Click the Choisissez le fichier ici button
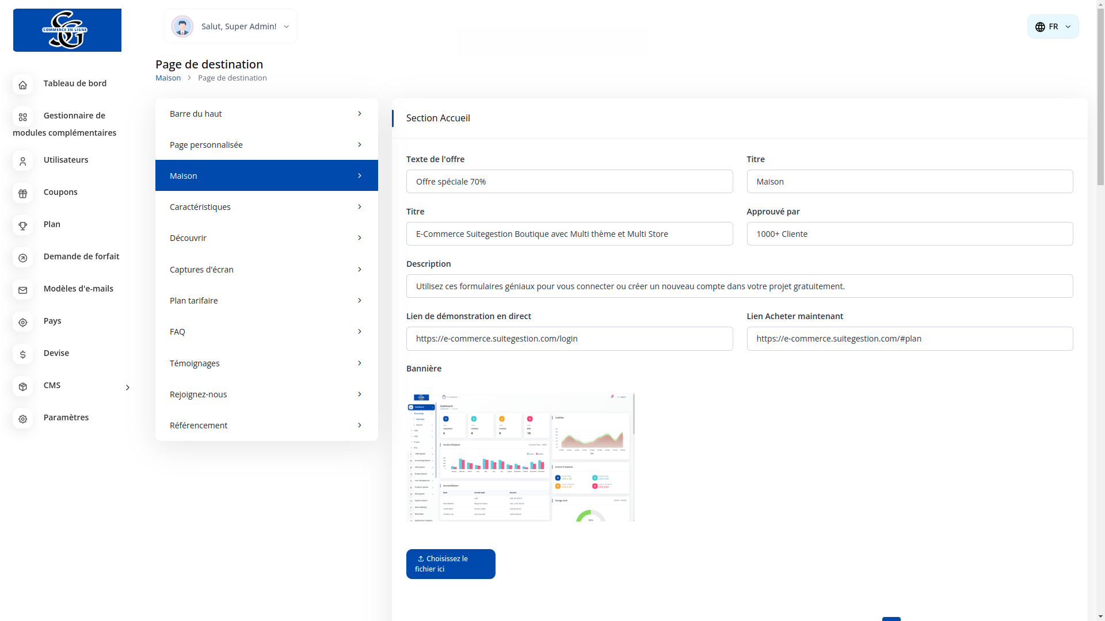Viewport: 1105px width, 621px height. 451,563
